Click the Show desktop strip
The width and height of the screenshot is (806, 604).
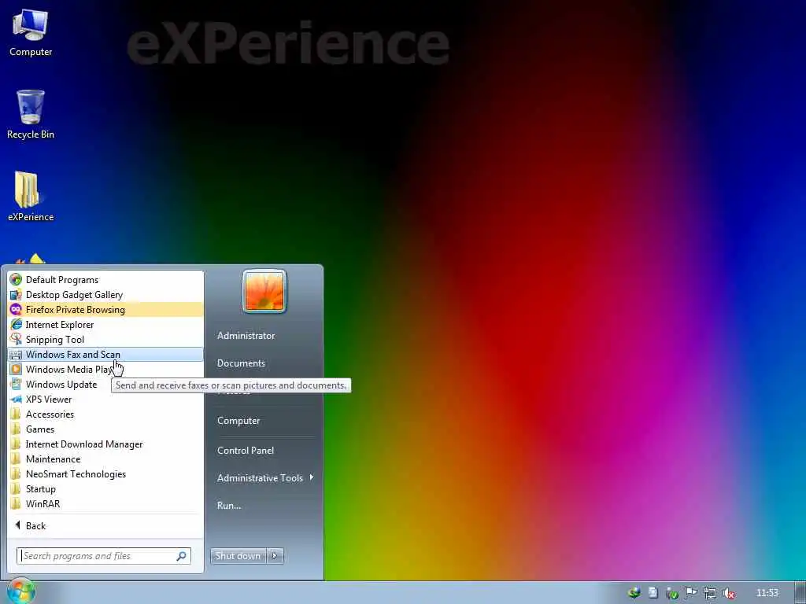[x=800, y=593]
